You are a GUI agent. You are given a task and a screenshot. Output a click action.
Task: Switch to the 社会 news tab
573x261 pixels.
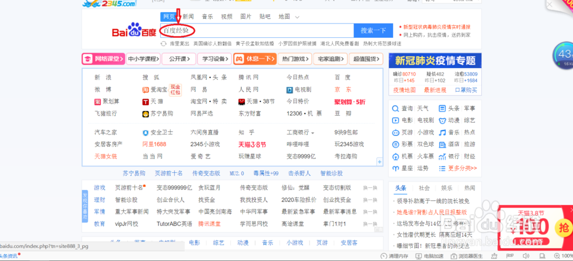click(x=424, y=188)
